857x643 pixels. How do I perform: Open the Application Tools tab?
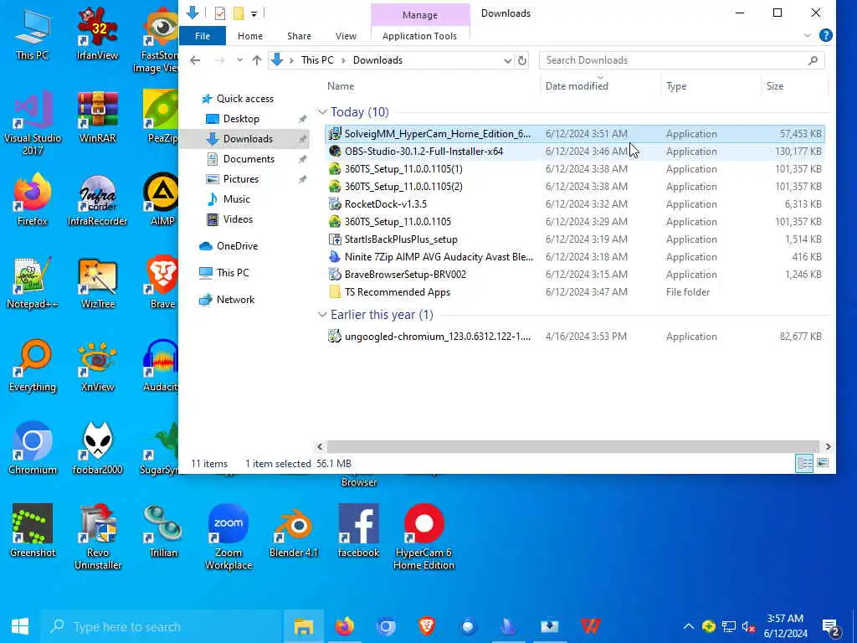point(420,36)
